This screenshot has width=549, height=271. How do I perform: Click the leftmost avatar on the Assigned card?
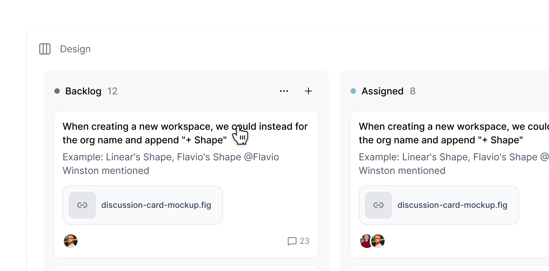(x=366, y=241)
